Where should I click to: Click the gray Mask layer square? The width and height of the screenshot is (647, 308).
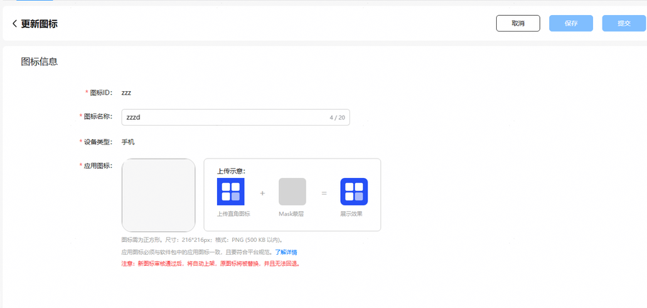pyautogui.click(x=292, y=192)
